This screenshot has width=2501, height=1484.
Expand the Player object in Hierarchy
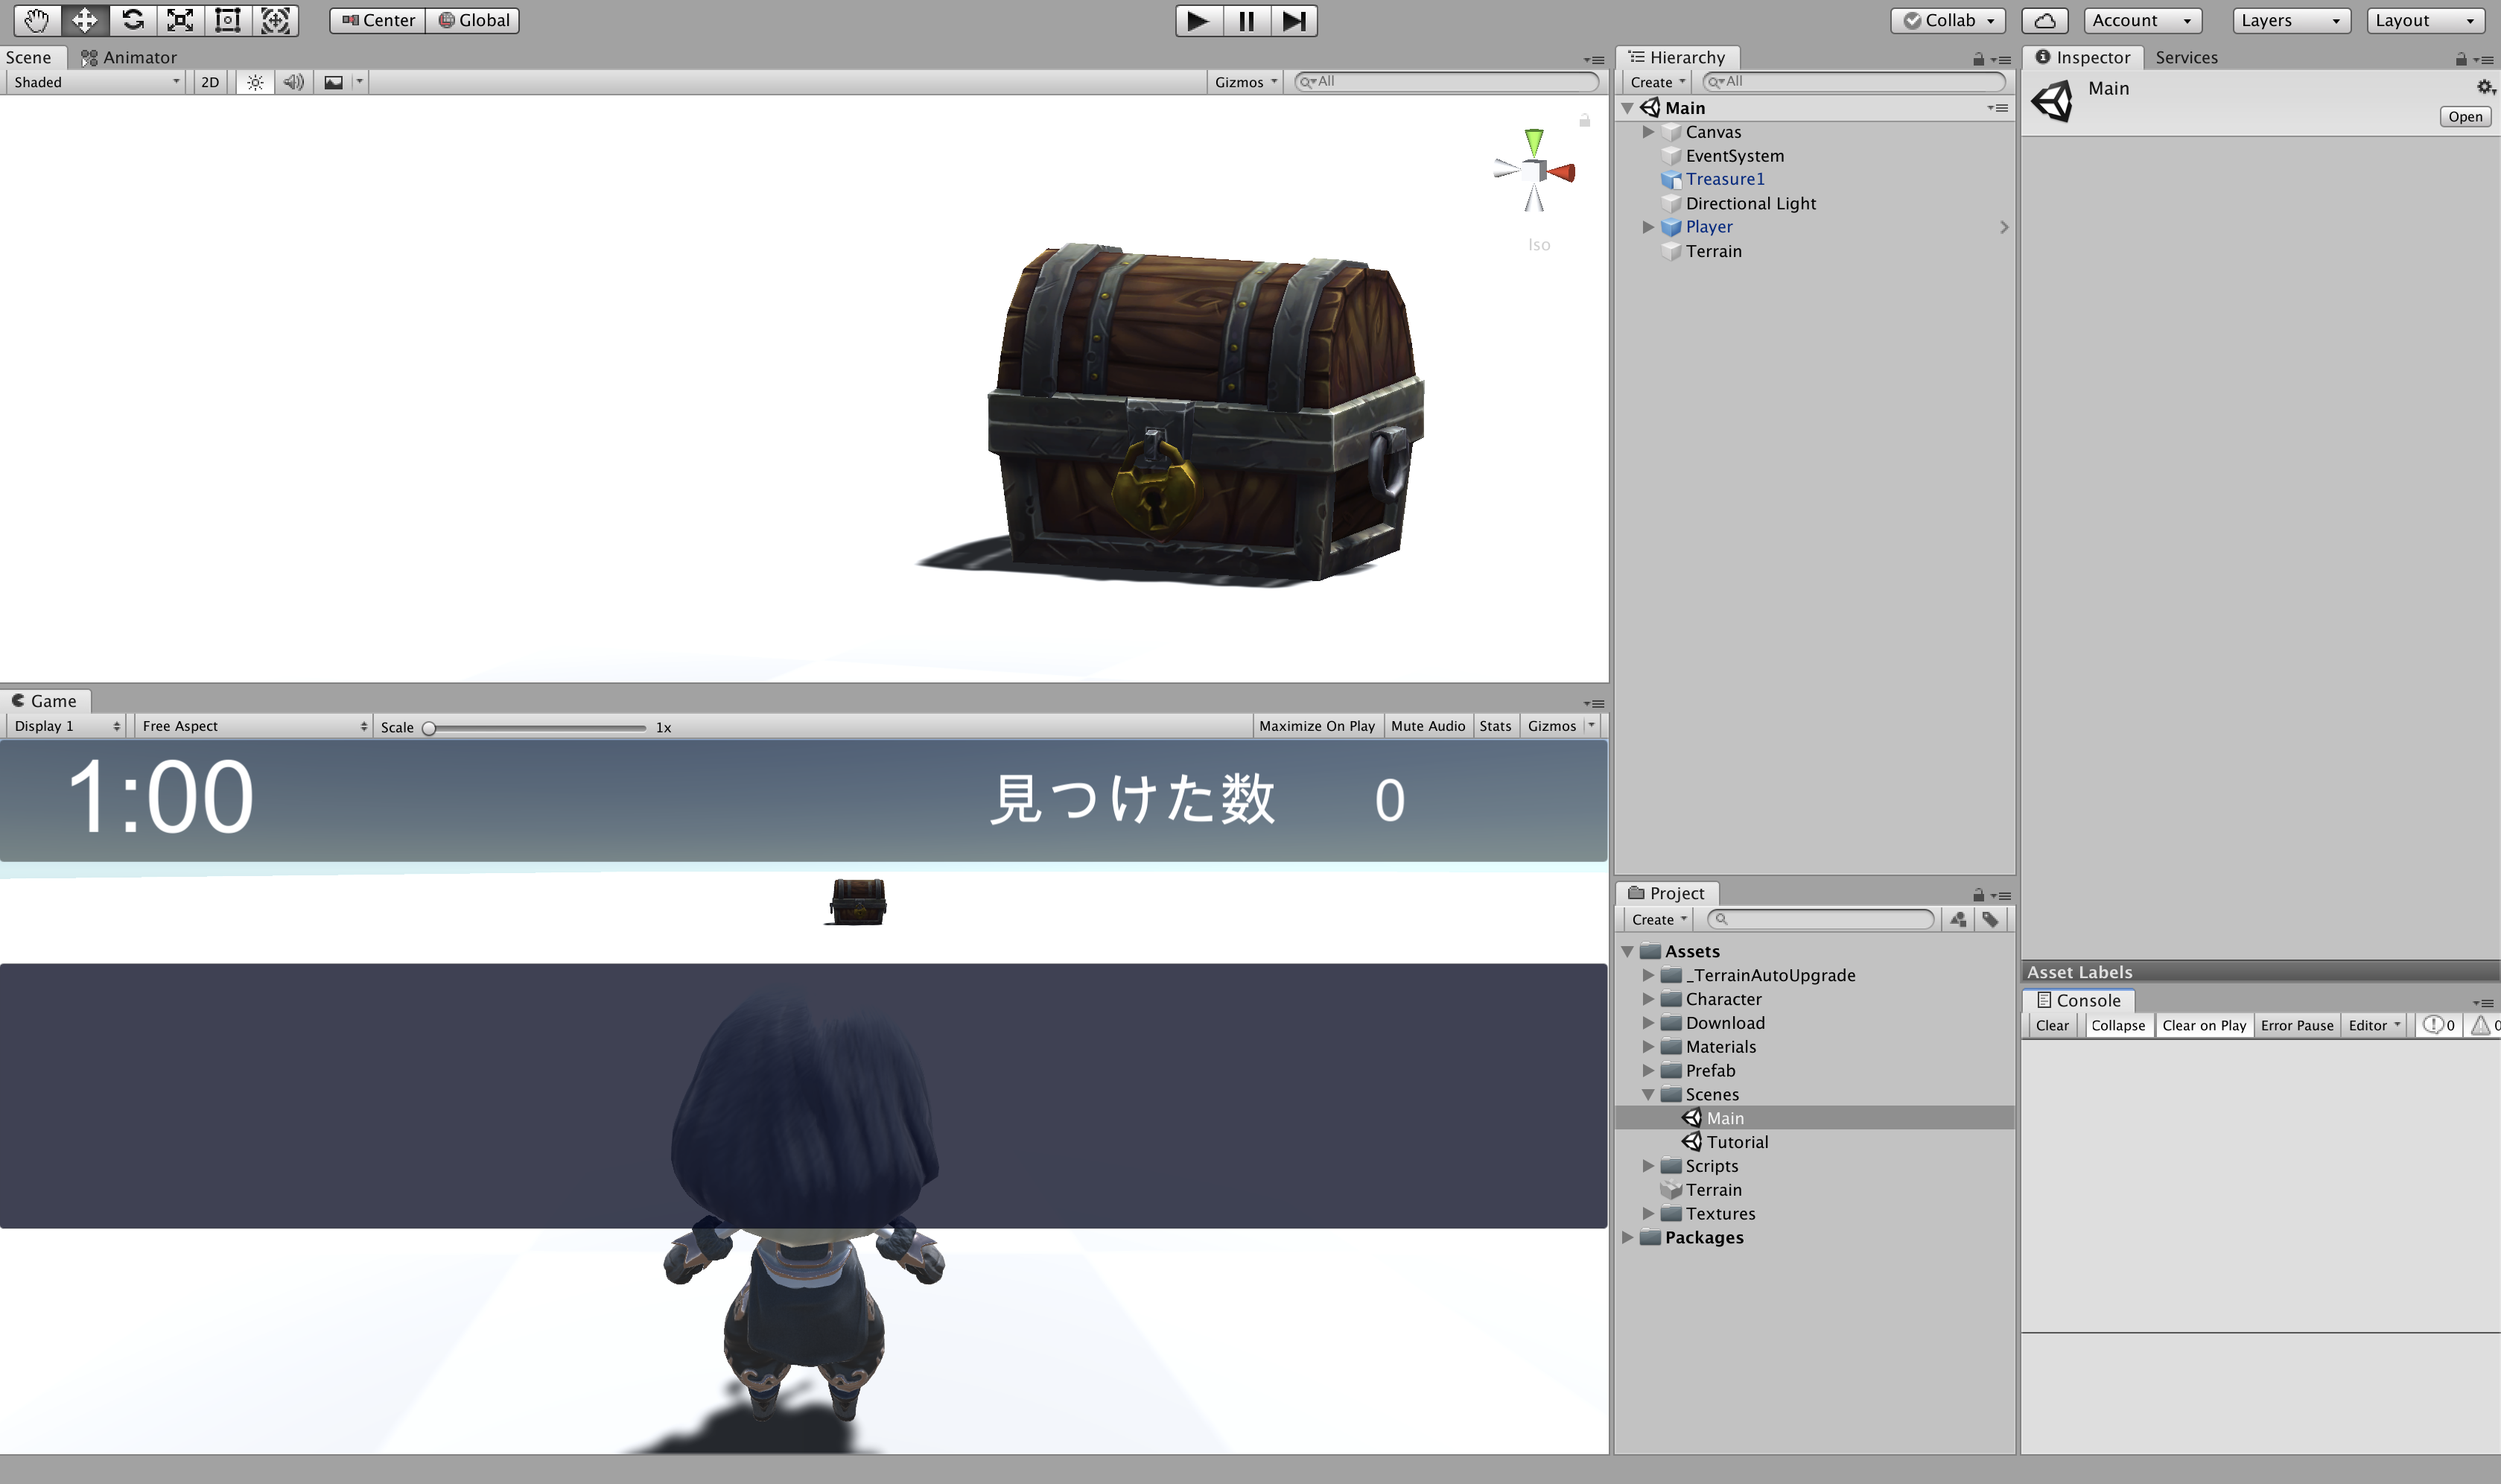(x=1648, y=227)
